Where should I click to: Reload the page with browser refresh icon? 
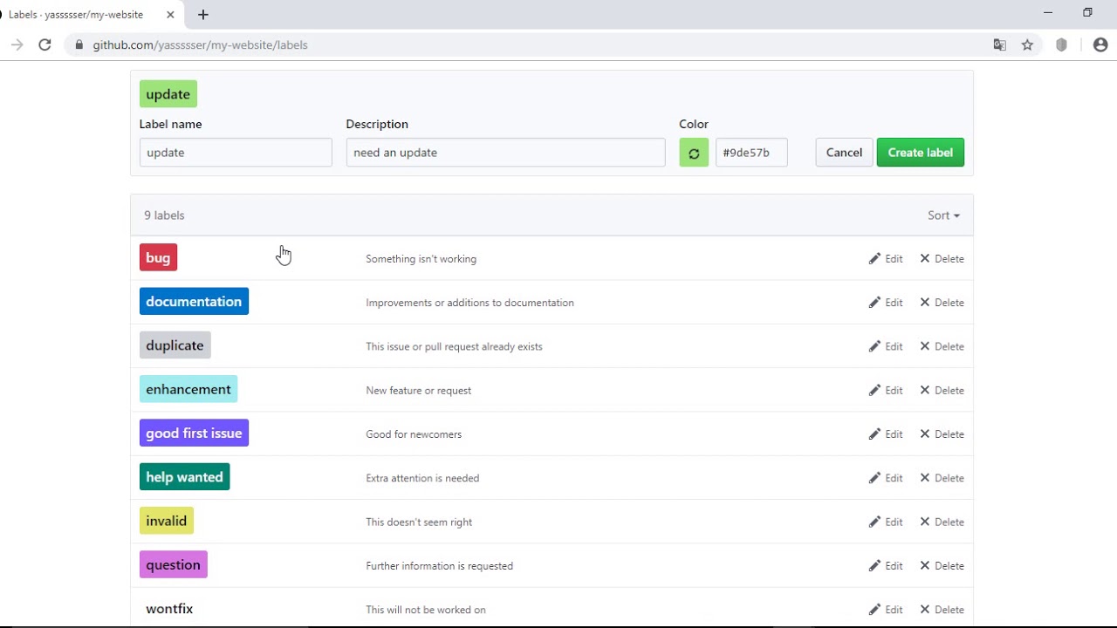click(45, 44)
